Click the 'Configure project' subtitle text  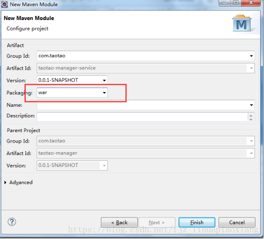(27, 29)
